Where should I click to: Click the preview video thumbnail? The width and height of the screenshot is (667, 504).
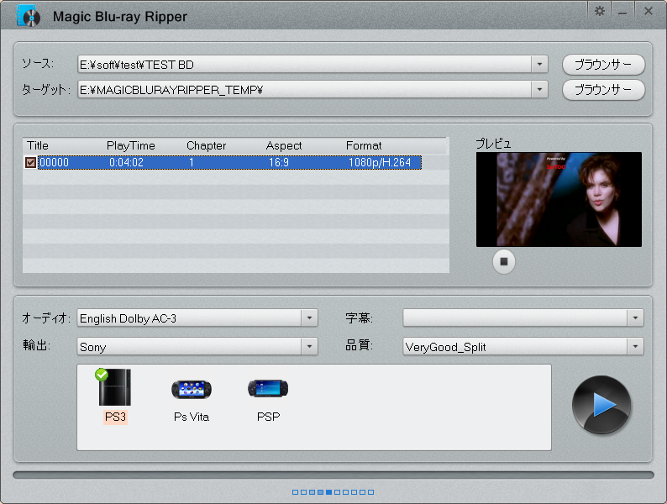click(559, 199)
